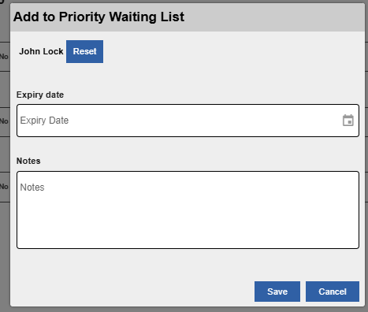
Task: Save the priority waiting list entry
Action: click(277, 292)
